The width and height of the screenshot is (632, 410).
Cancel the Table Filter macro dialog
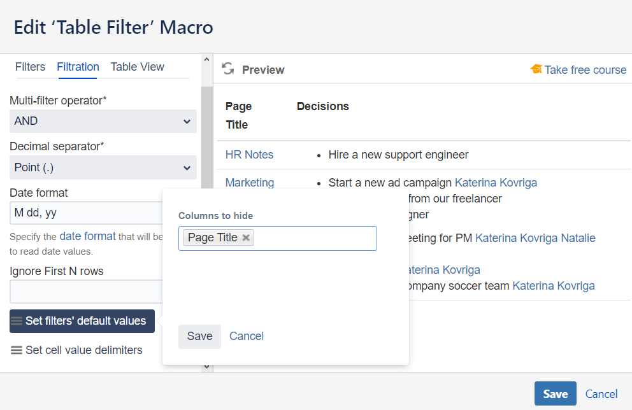pos(601,394)
